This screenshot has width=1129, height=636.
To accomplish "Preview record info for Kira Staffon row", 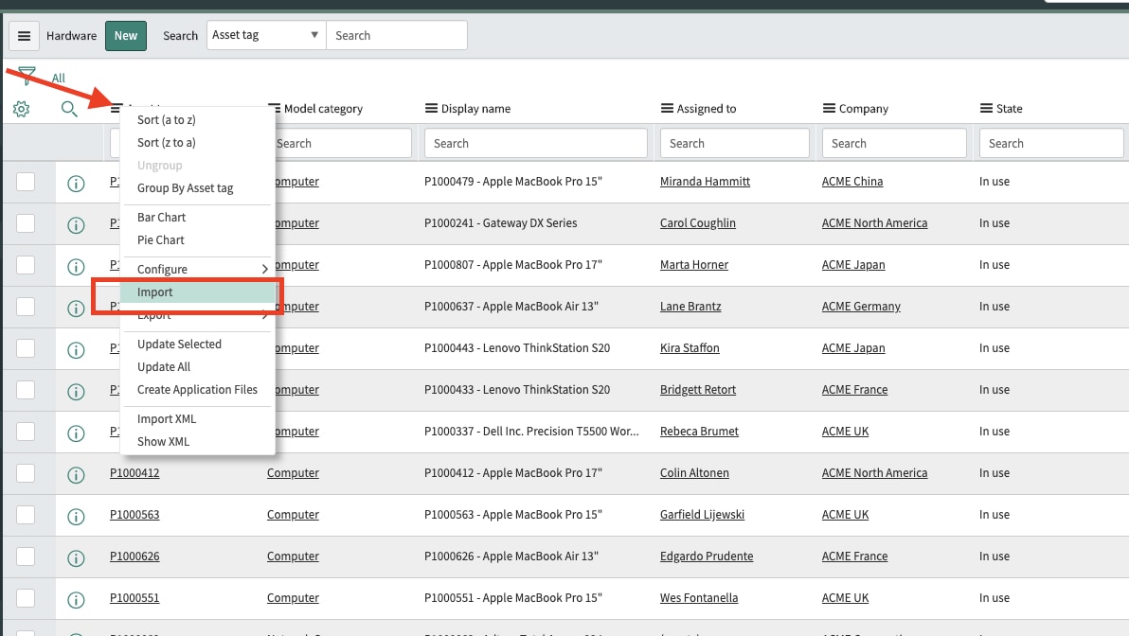I will tap(76, 350).
